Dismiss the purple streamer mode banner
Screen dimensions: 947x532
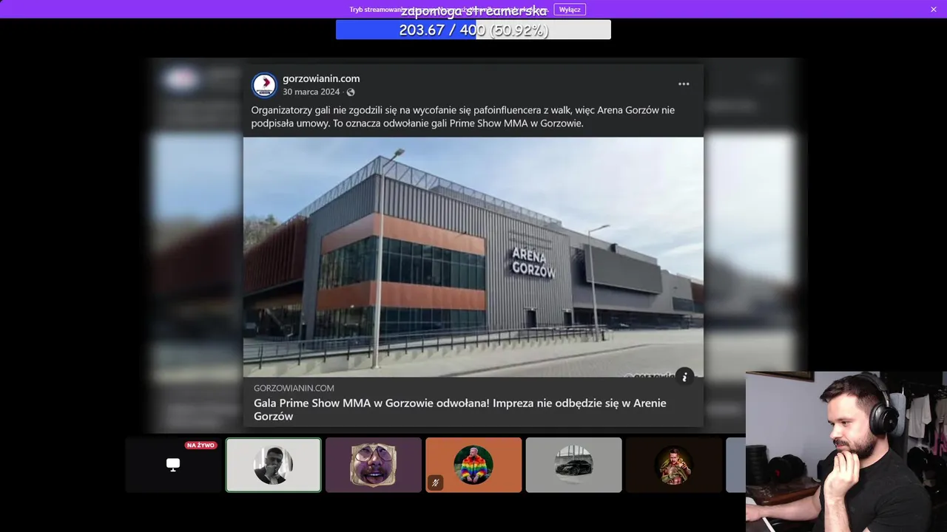934,10
